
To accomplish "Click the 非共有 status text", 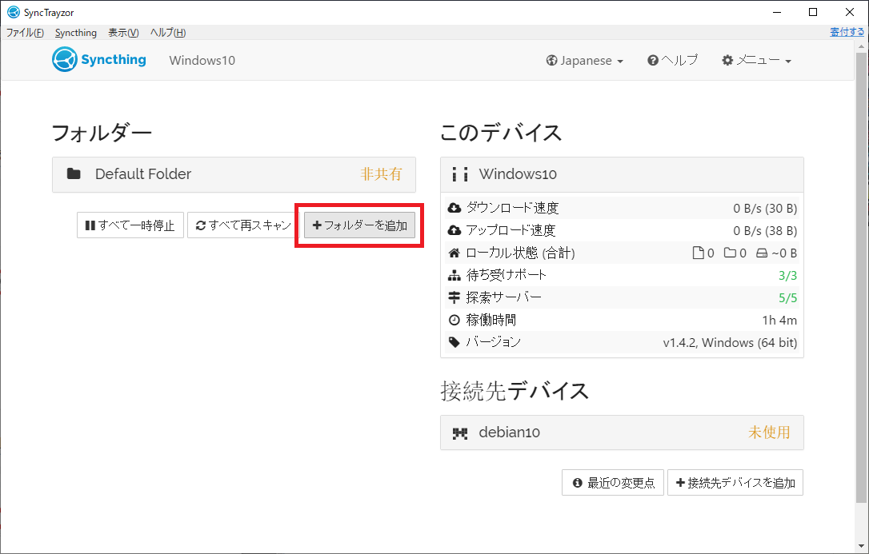I will (382, 173).
